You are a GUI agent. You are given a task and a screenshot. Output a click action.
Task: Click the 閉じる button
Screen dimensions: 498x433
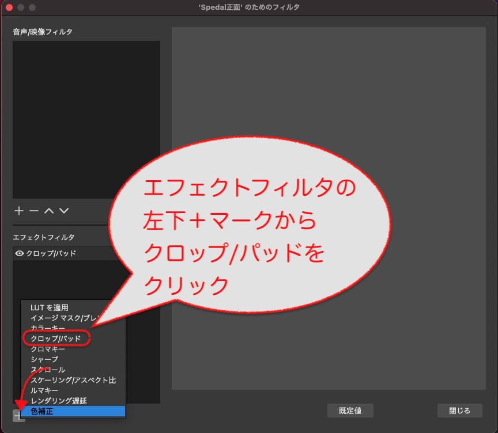click(459, 411)
